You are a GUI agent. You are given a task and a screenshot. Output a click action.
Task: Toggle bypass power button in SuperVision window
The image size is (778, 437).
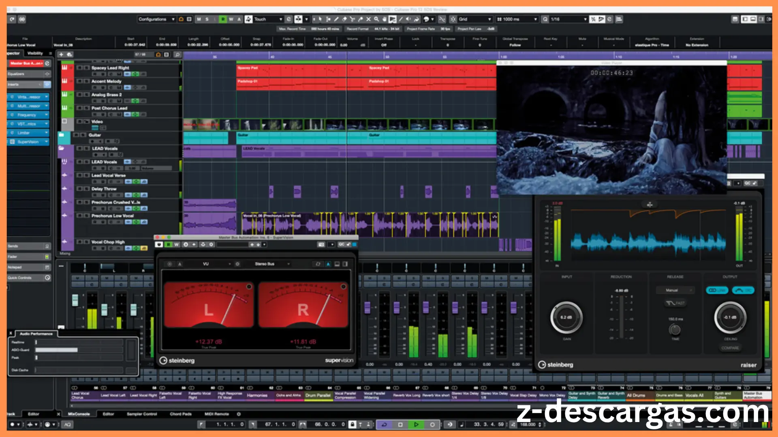(x=159, y=244)
